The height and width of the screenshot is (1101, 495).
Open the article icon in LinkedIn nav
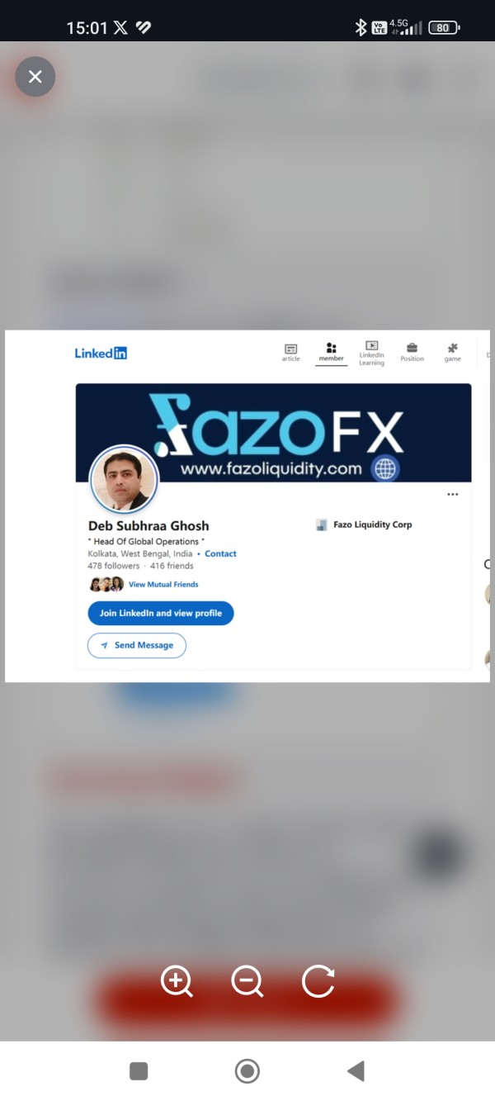coord(290,353)
